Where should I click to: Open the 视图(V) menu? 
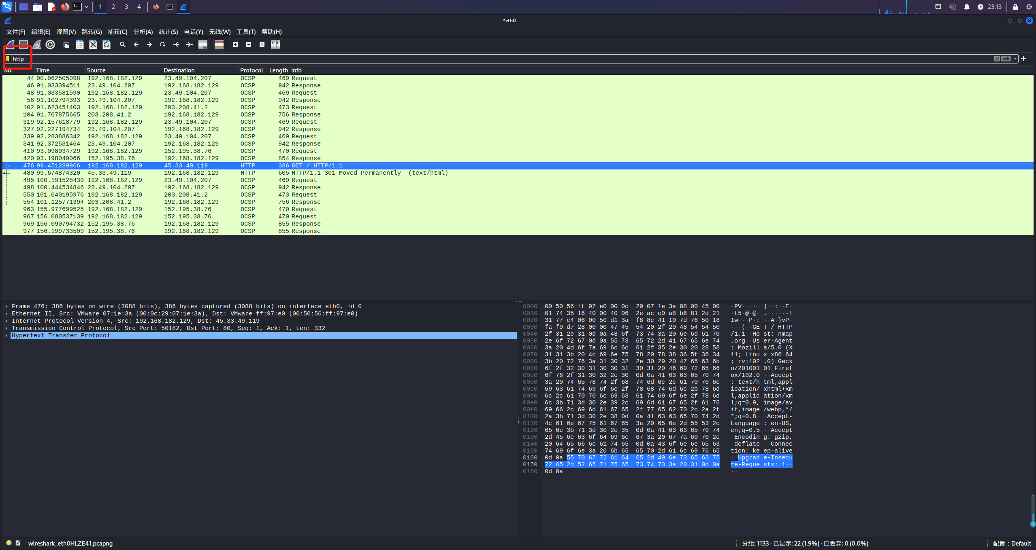(x=66, y=32)
